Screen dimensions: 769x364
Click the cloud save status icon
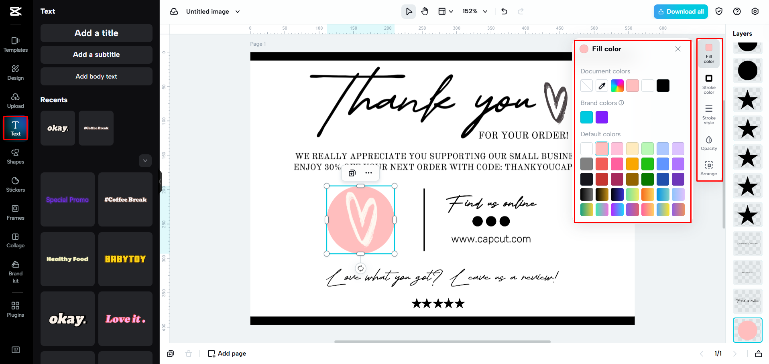(x=174, y=12)
